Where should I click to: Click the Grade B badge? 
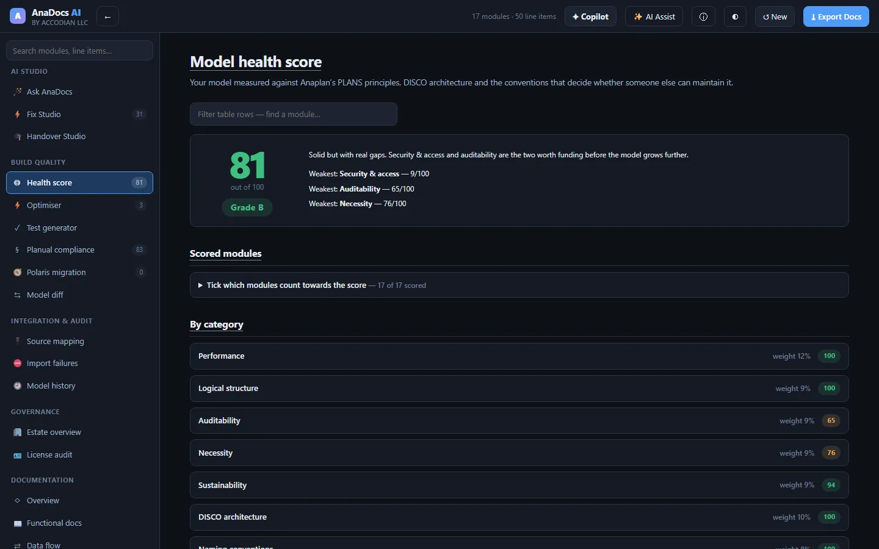click(x=247, y=207)
